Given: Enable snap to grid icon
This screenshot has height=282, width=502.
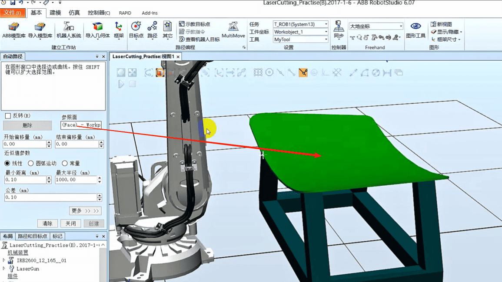Looking at the screenshot, I should coord(258,72).
